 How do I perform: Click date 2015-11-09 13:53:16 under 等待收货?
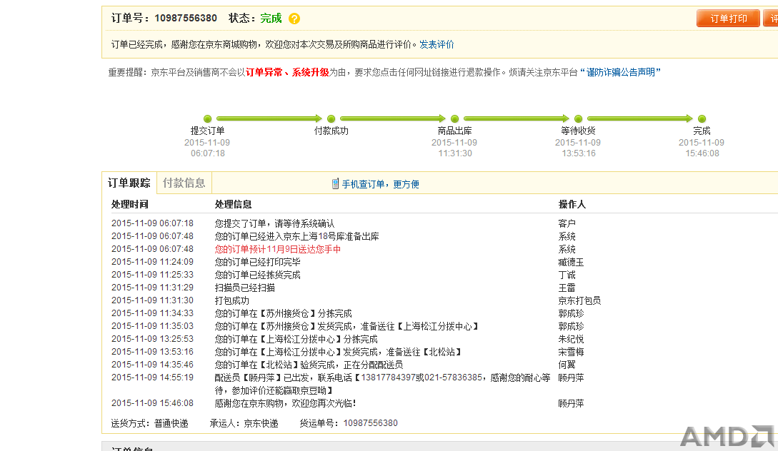tap(578, 148)
